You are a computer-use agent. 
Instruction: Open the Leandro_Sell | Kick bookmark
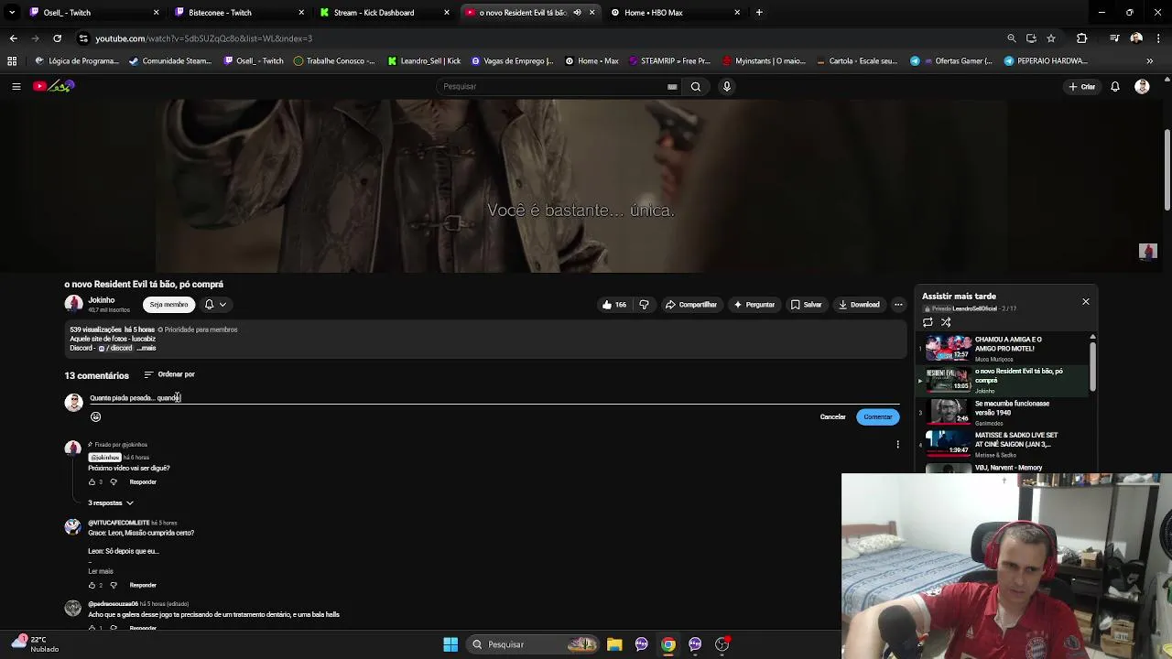click(424, 61)
